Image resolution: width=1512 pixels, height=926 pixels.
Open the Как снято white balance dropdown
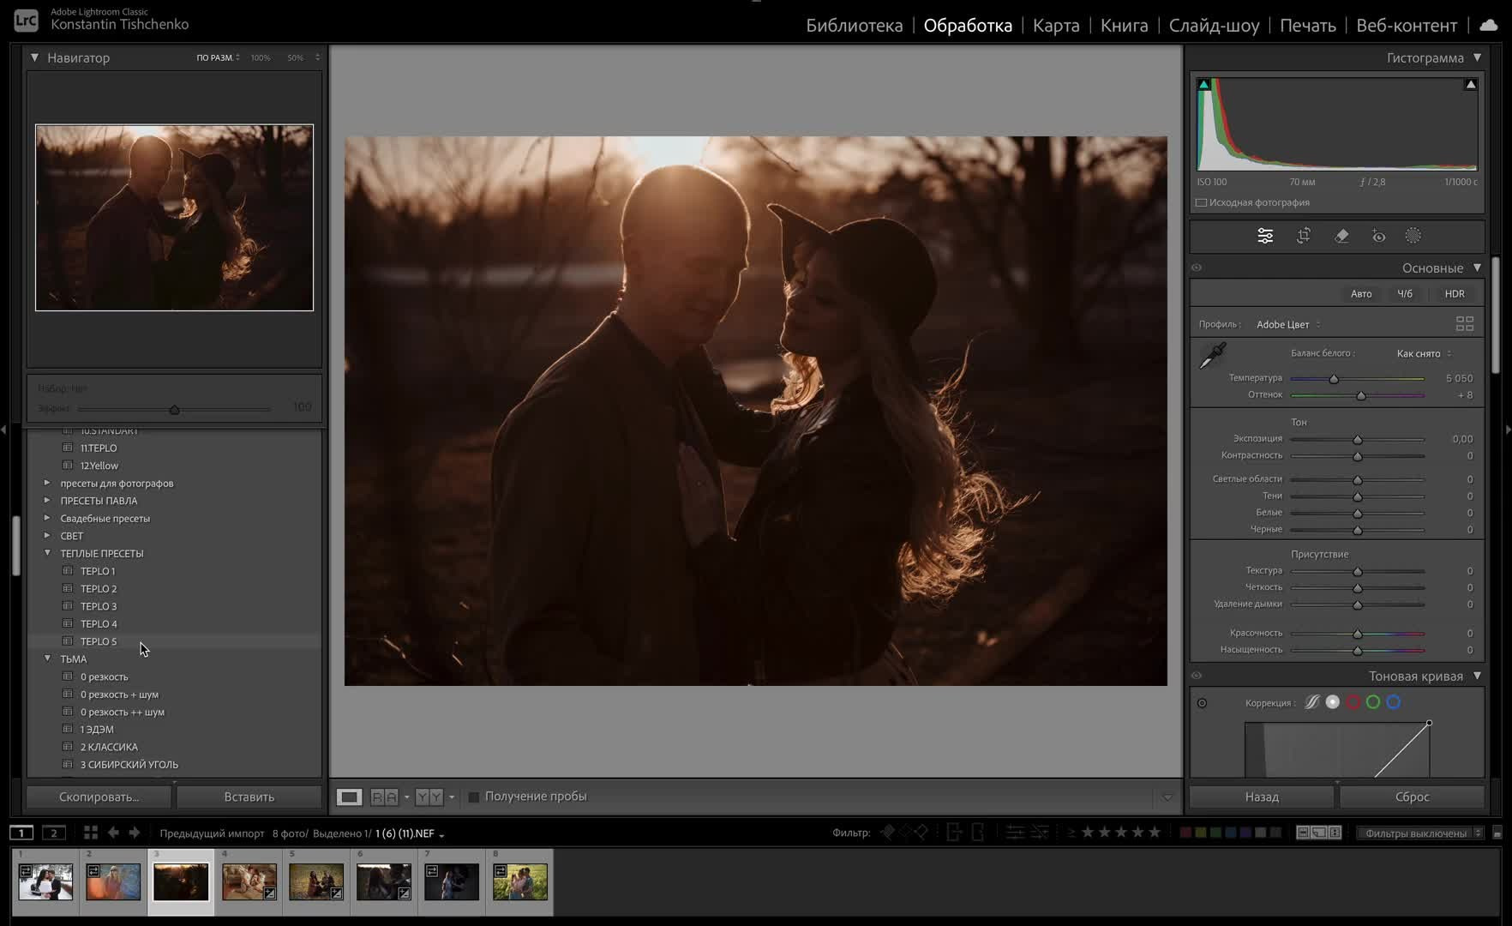coord(1423,353)
